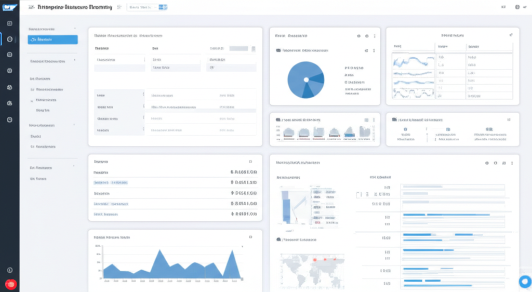Open the first icon below the sidebar logo
Screen dimensions: 532x292
[9, 23]
